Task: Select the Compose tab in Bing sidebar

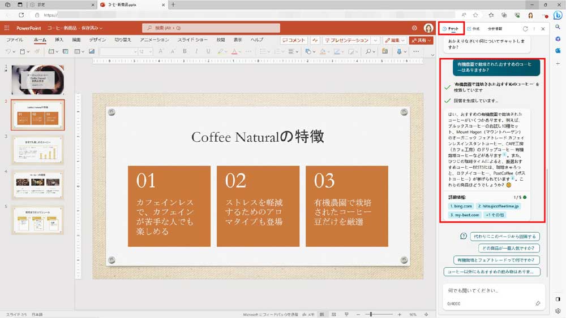Action: pos(473,28)
